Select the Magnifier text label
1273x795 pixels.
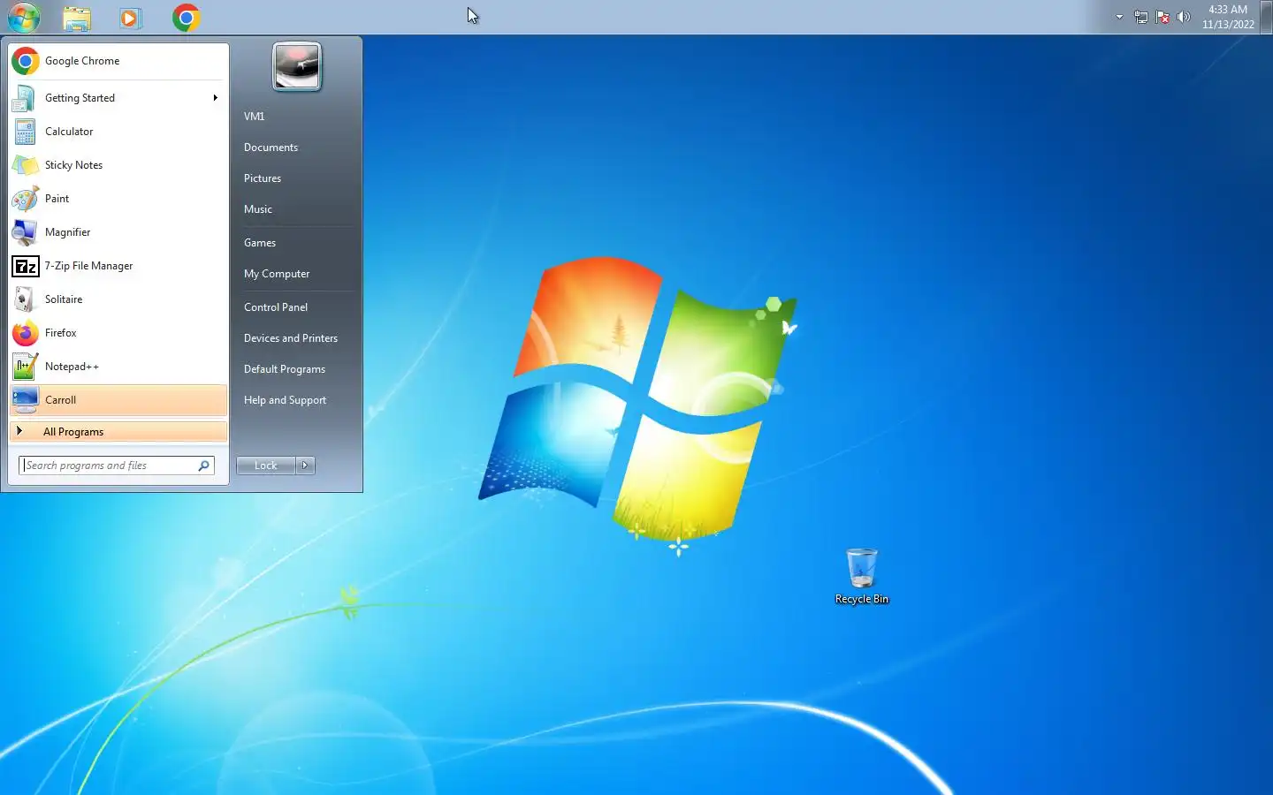pos(67,232)
